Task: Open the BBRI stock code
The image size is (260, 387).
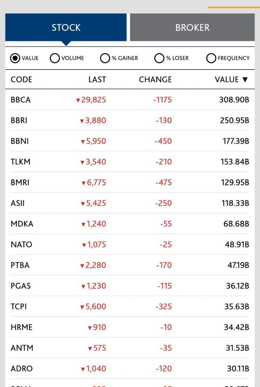Action: tap(19, 121)
